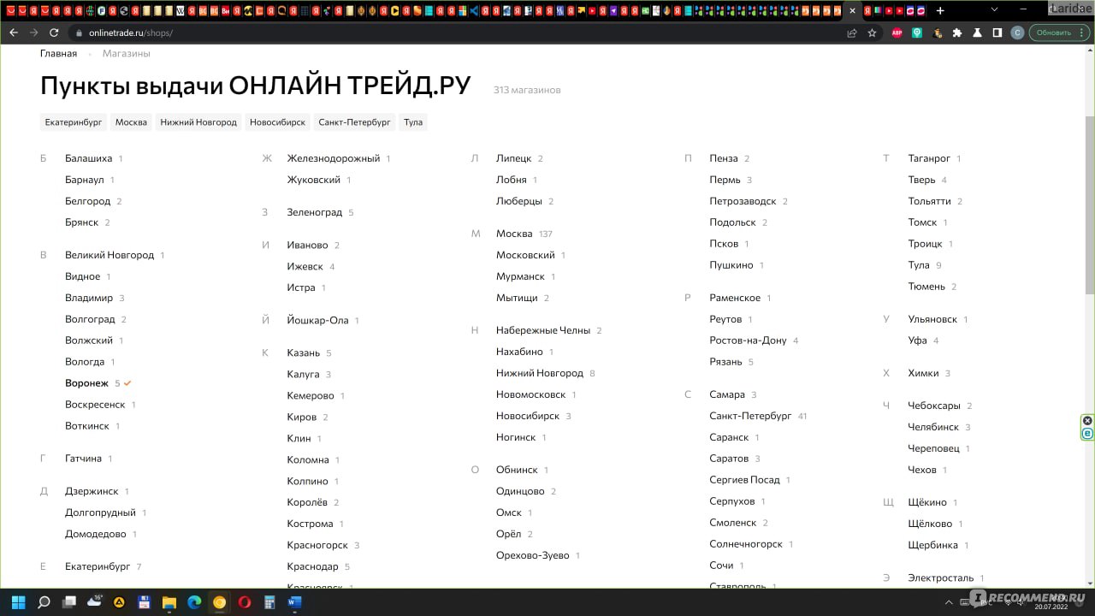Open the Орехово-Зуево city link
This screenshot has width=1095, height=616.
533,555
